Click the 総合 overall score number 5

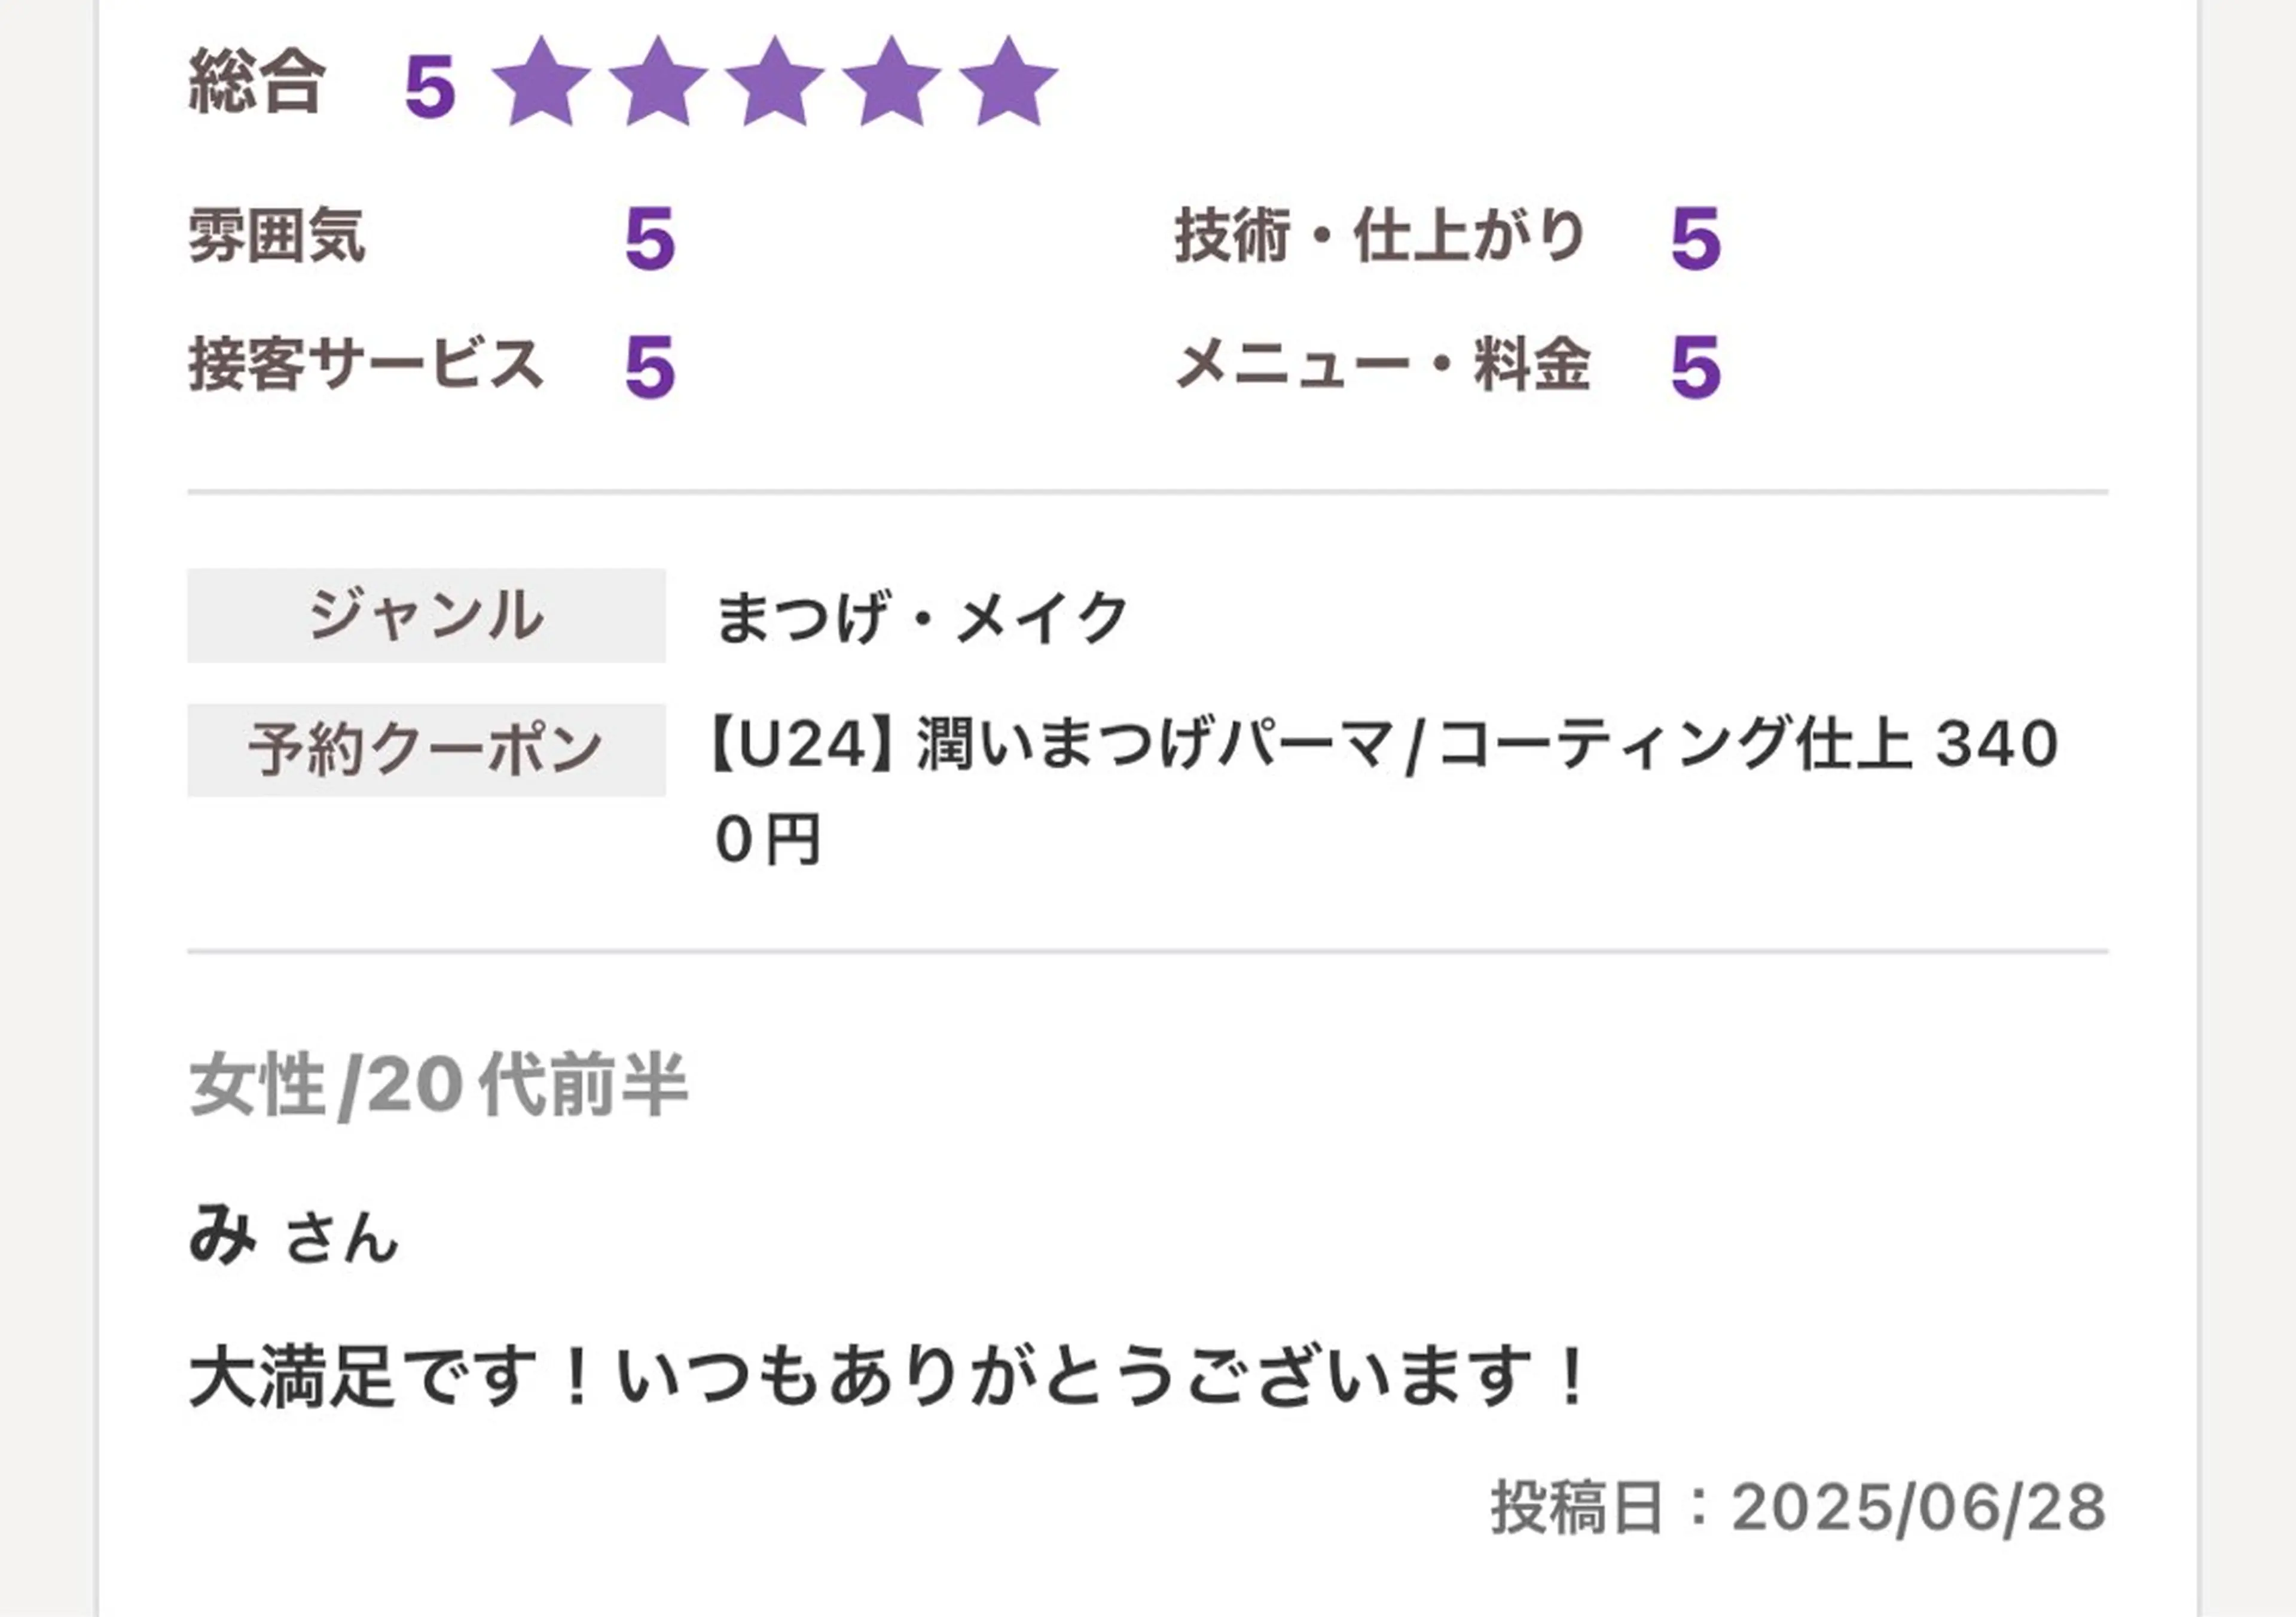430,87
